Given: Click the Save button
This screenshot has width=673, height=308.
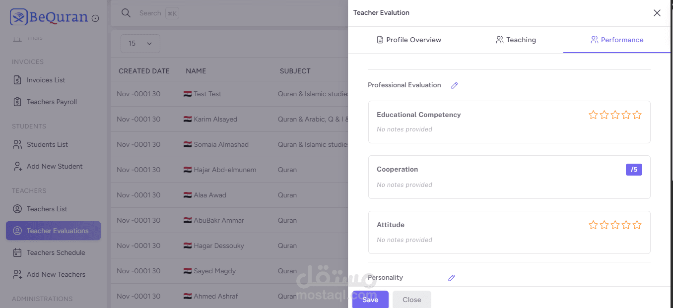Looking at the screenshot, I should coord(370,300).
